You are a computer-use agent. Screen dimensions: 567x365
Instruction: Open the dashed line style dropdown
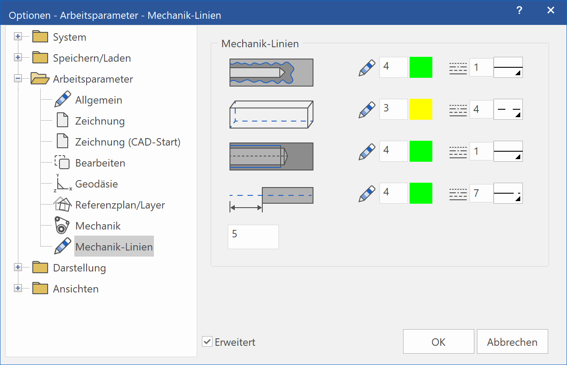[x=508, y=109]
